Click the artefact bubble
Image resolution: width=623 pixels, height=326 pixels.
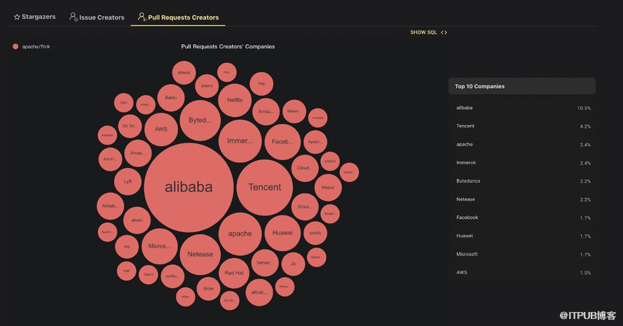click(330, 162)
